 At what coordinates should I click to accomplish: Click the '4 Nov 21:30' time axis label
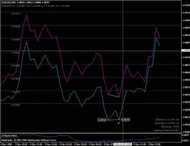point(36,144)
